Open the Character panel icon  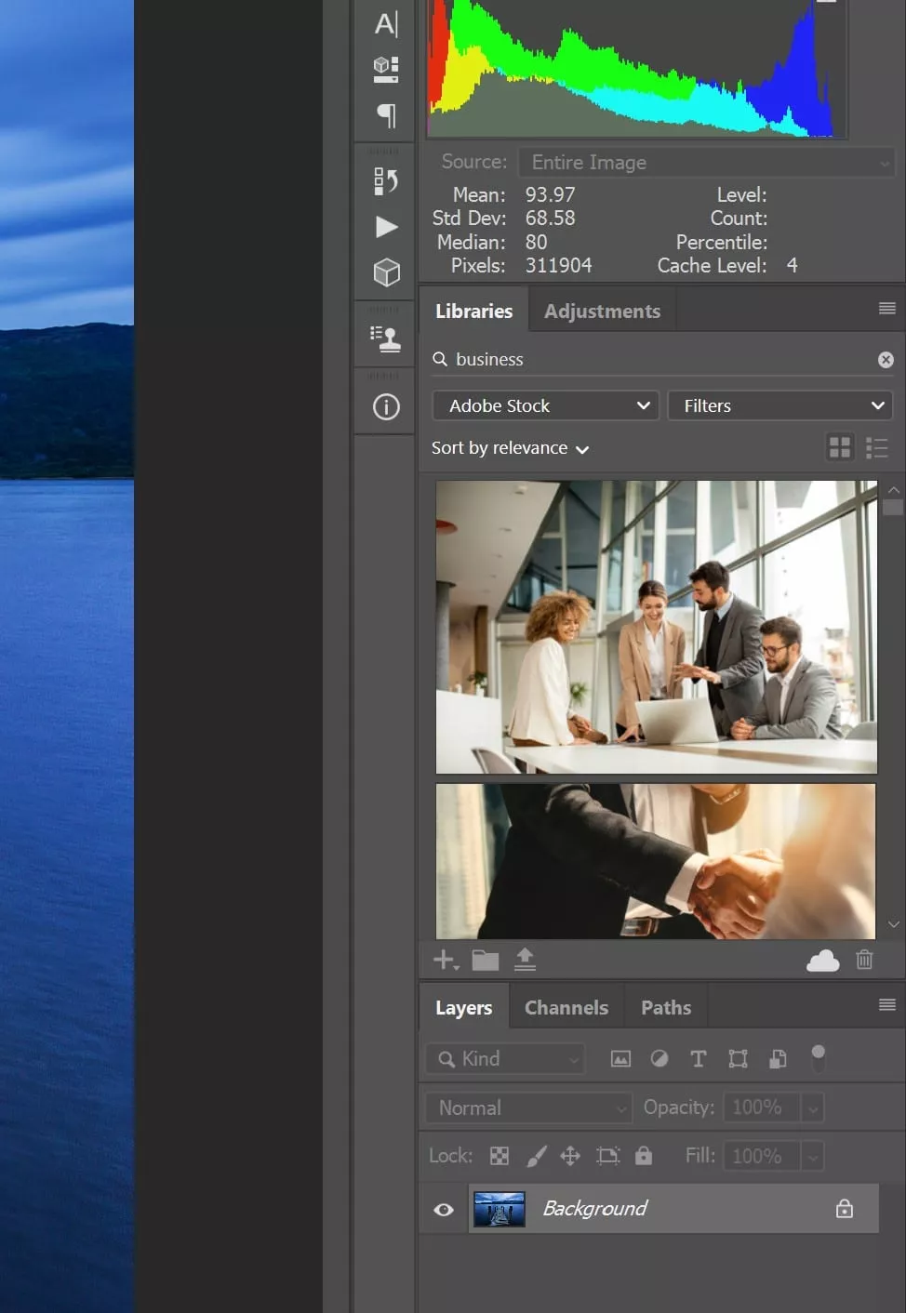tap(386, 23)
